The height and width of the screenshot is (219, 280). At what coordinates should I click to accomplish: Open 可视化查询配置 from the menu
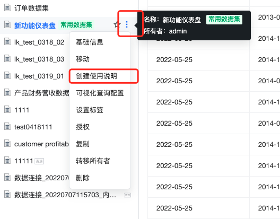click(100, 93)
